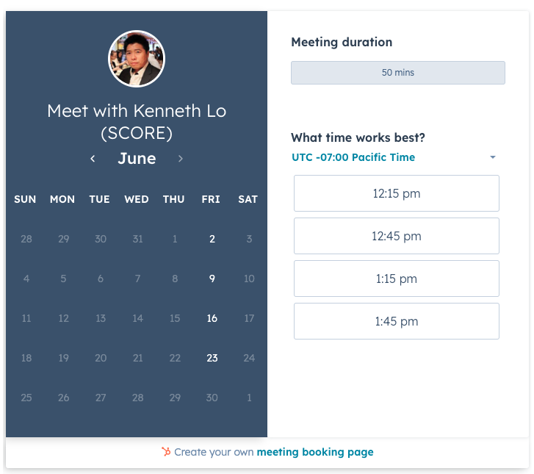Book the 1:45 pm slot
Screen dimensions: 534x474
[397, 321]
